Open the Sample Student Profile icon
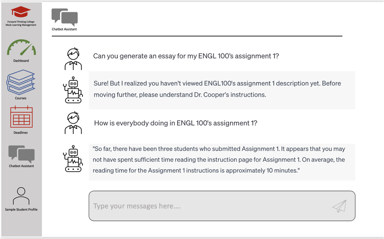The width and height of the screenshot is (384, 239). click(21, 196)
